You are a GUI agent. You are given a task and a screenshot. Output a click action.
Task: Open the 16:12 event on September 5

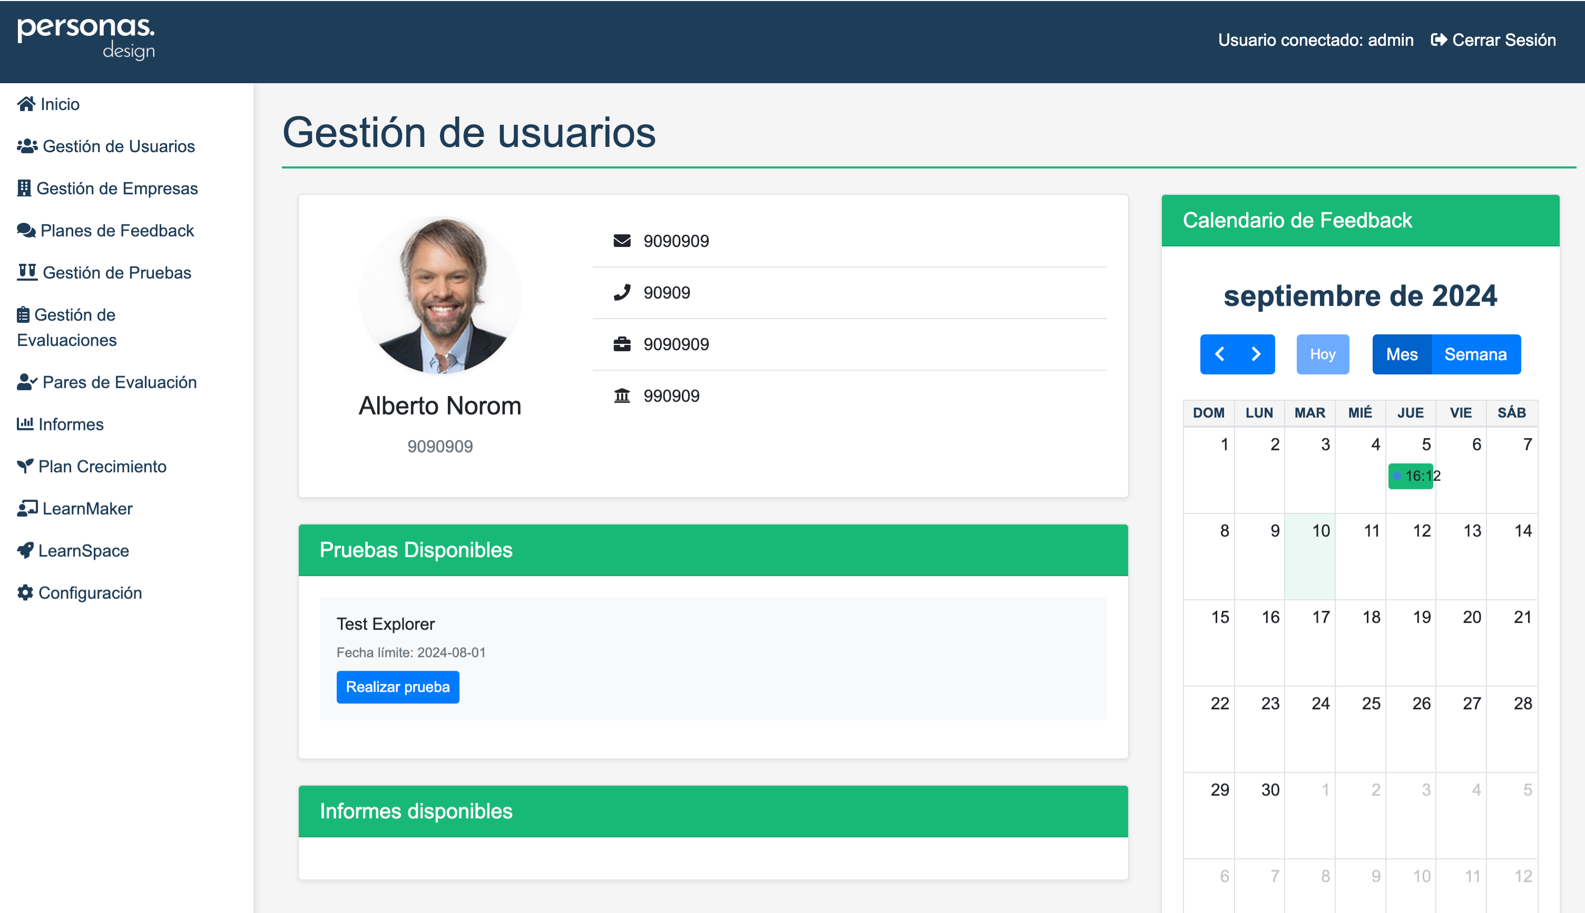tap(1411, 476)
